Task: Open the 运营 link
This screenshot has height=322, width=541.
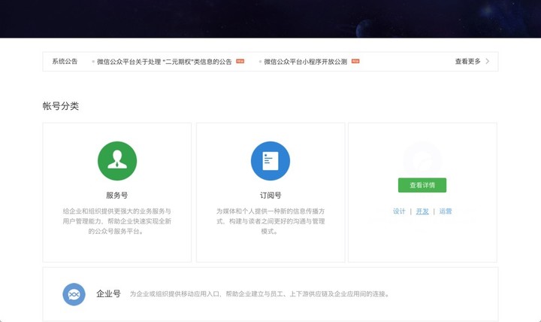Action: pyautogui.click(x=446, y=211)
